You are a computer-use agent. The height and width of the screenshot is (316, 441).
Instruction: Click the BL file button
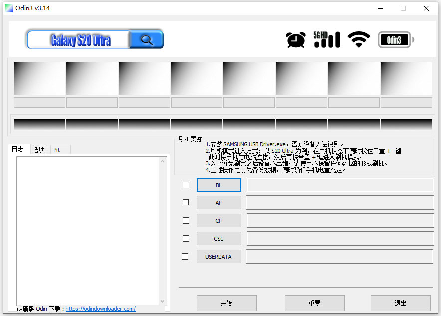[219, 185]
